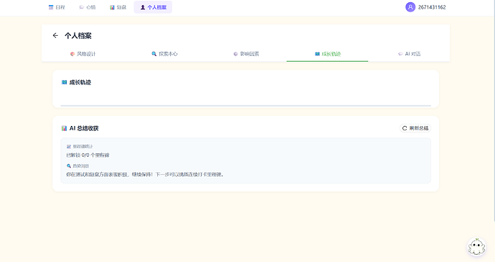Click the magnifier icon beside 趋势洞察
This screenshot has height=262, width=495.
[68, 165]
